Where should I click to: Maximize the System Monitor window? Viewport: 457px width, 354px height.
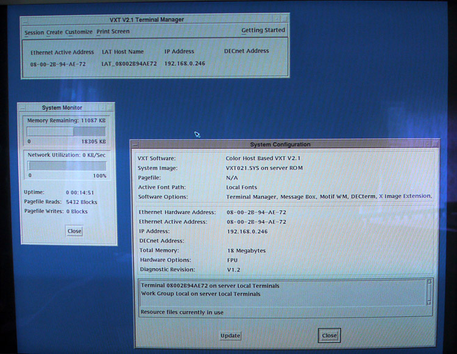point(110,108)
